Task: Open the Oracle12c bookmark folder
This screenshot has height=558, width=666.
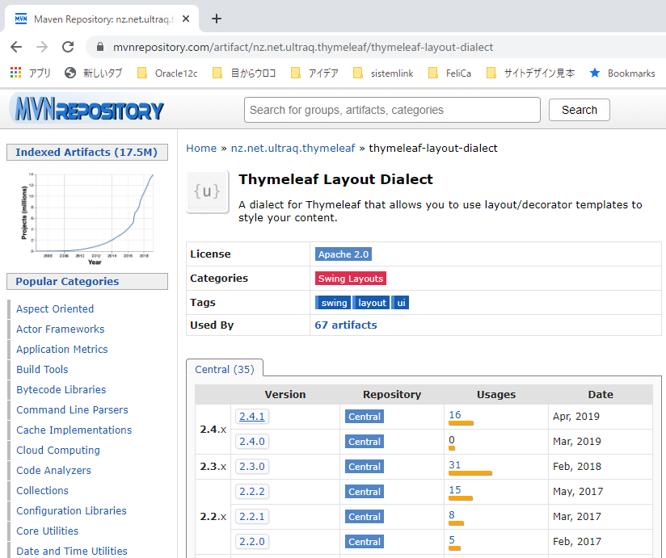Action: pos(168,73)
